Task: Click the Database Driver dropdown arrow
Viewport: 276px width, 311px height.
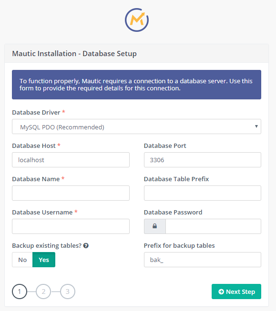Action: tap(256, 126)
